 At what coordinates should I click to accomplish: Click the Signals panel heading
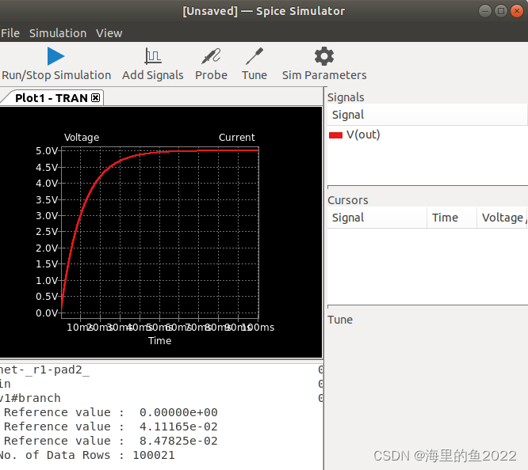point(346,97)
